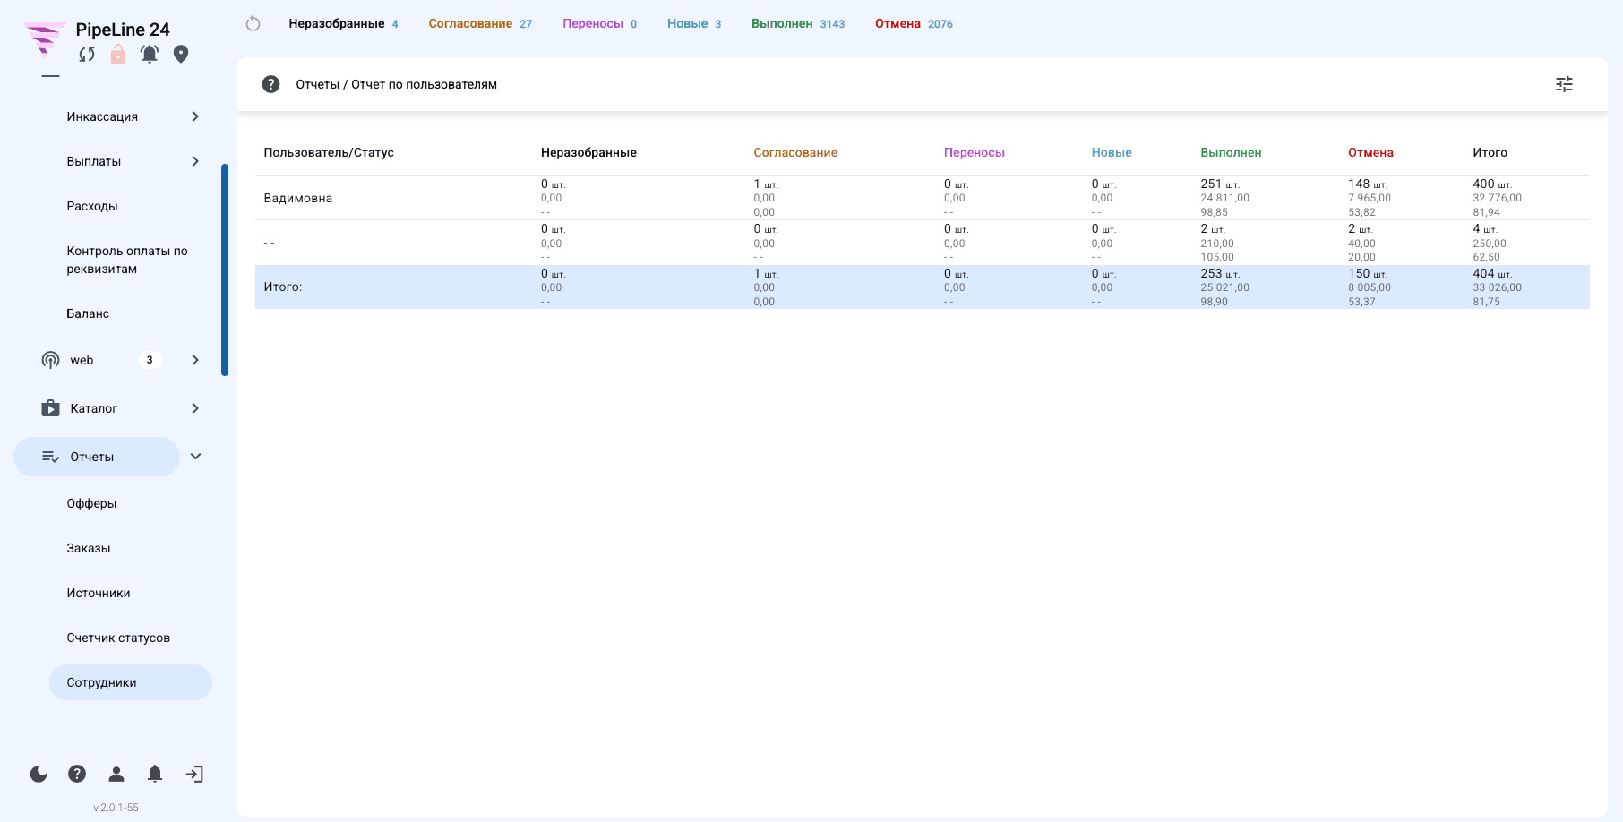Open help question icon at sidebar bottom
The height and width of the screenshot is (822, 1623).
[77, 774]
